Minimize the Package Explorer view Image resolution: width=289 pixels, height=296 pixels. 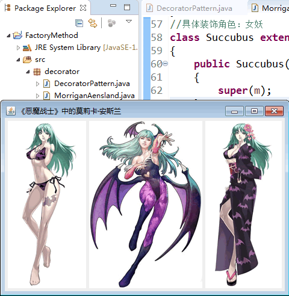[113, 6]
